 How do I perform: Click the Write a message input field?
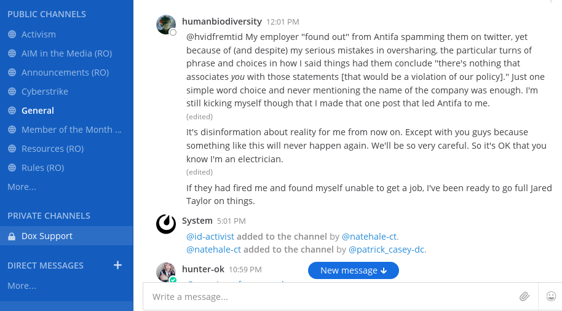point(333,297)
